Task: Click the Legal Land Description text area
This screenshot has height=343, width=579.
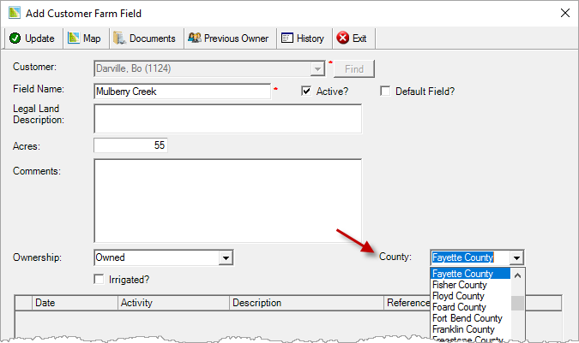Action: [x=228, y=119]
